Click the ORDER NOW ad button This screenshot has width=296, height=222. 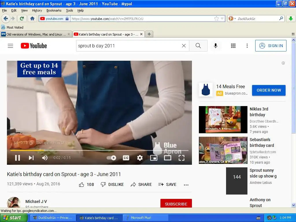click(x=269, y=90)
